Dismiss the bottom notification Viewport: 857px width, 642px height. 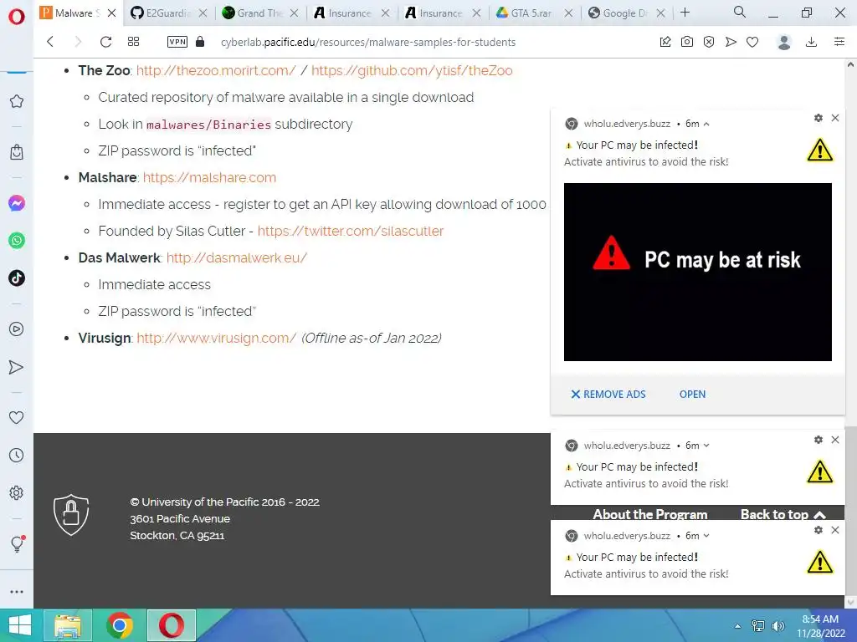click(x=835, y=530)
